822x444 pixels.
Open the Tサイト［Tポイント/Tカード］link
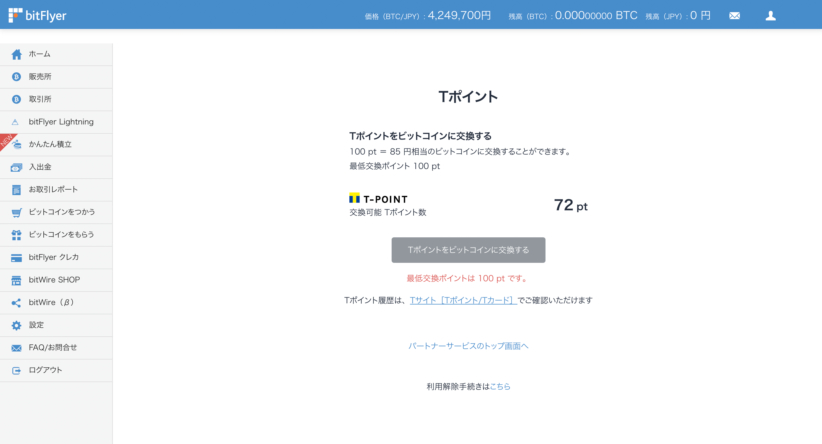(x=463, y=300)
